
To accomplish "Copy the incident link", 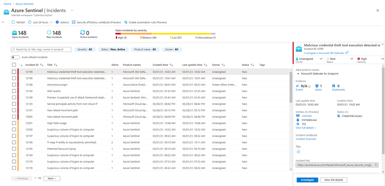I will (x=376, y=165).
